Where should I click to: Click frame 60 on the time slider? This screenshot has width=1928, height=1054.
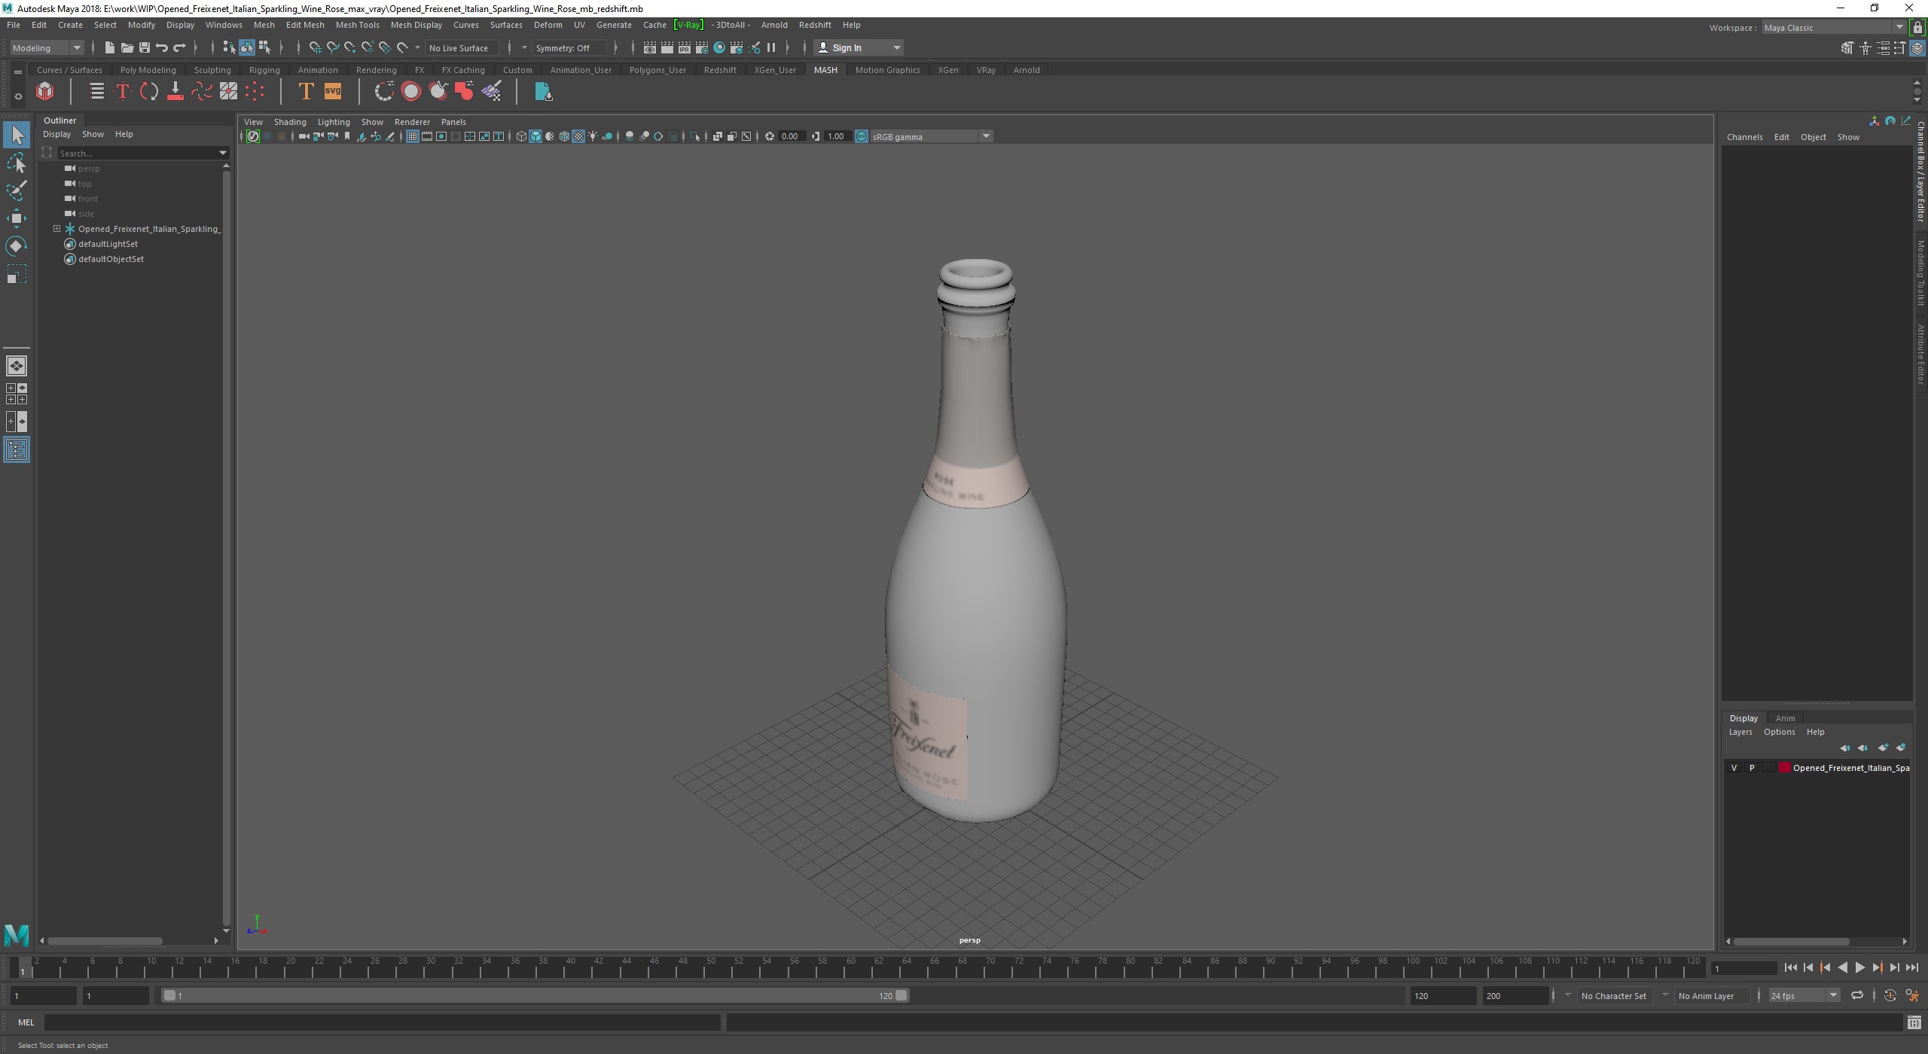(x=850, y=966)
